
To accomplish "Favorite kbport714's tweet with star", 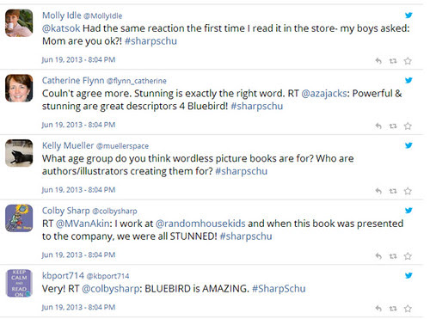I will coord(408,309).
